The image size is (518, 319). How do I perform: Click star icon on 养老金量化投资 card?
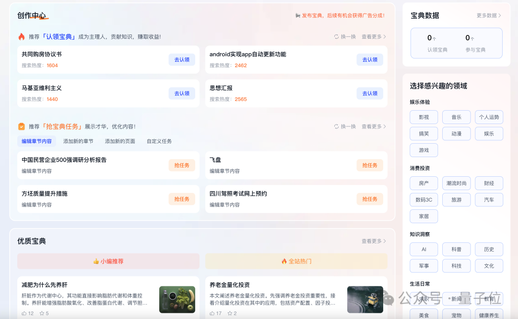pos(230,313)
